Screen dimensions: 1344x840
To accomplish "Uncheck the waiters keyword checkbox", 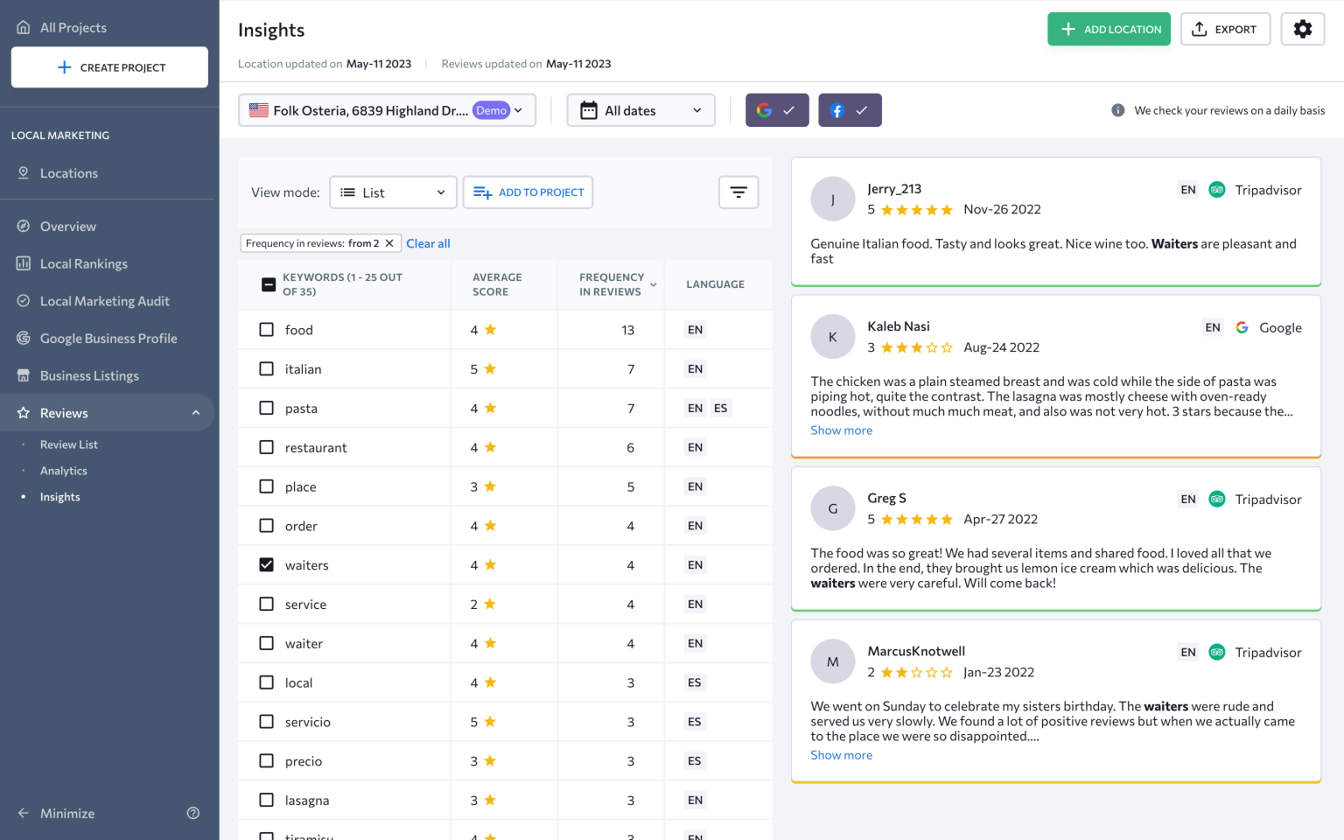I will tap(266, 564).
